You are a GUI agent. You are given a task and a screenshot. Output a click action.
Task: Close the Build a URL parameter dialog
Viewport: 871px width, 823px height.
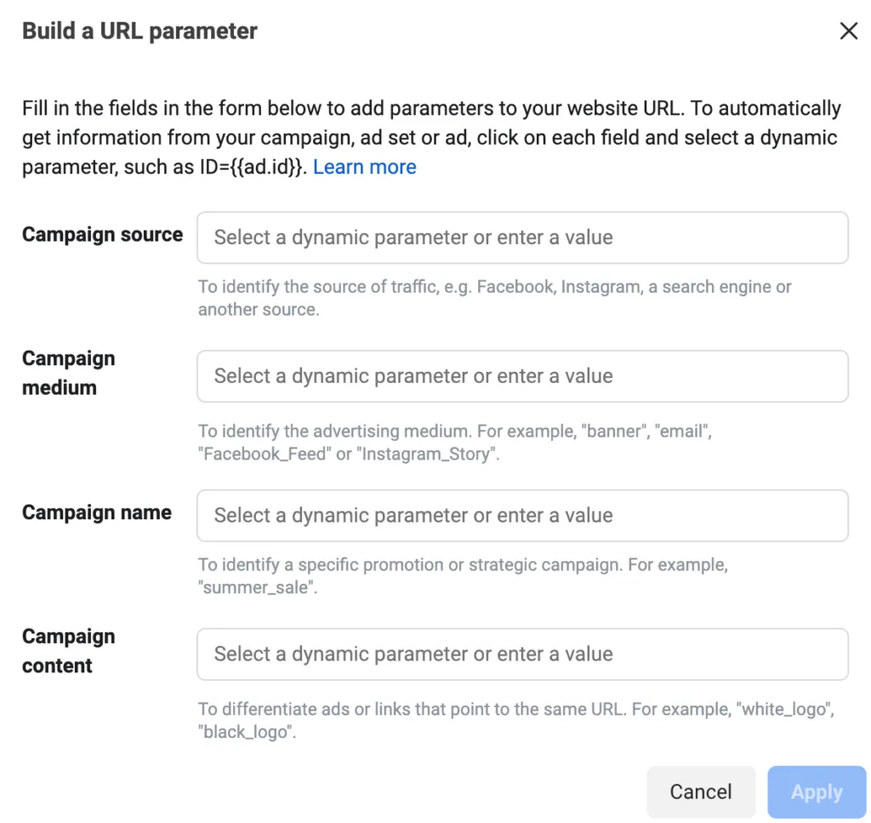pos(848,31)
